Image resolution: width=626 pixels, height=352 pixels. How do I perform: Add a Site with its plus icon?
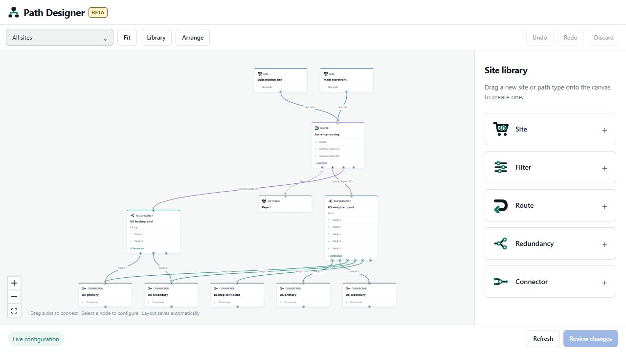pos(604,130)
